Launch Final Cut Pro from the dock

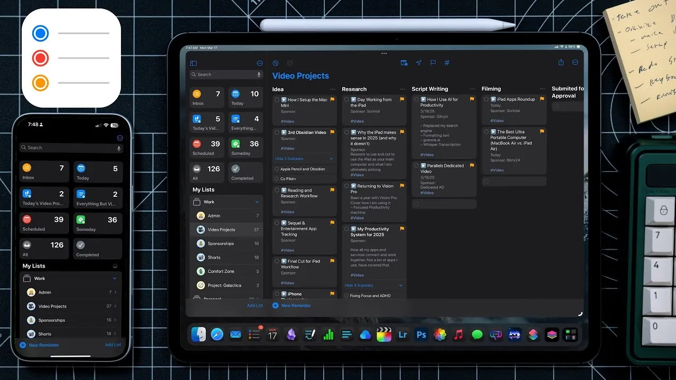tap(384, 334)
